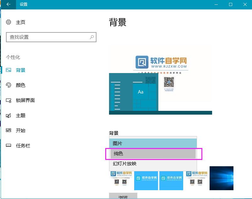The height and width of the screenshot is (199, 252).
Task: Select the 背景 sidebar icon
Action: (x=9, y=70)
